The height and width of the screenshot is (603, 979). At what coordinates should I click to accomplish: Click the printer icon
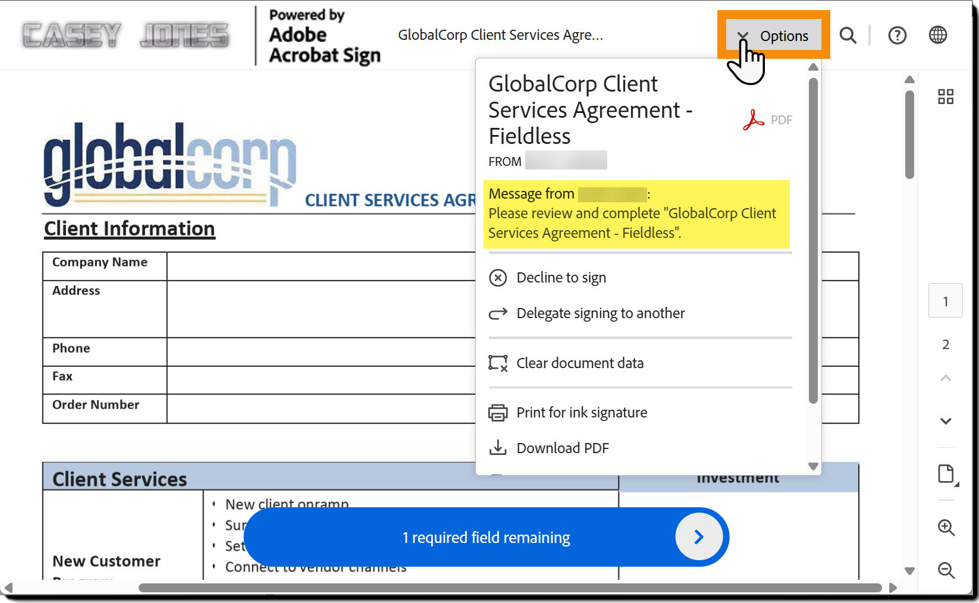[498, 413]
